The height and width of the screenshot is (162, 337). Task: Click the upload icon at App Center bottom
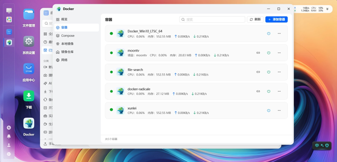[45, 144]
